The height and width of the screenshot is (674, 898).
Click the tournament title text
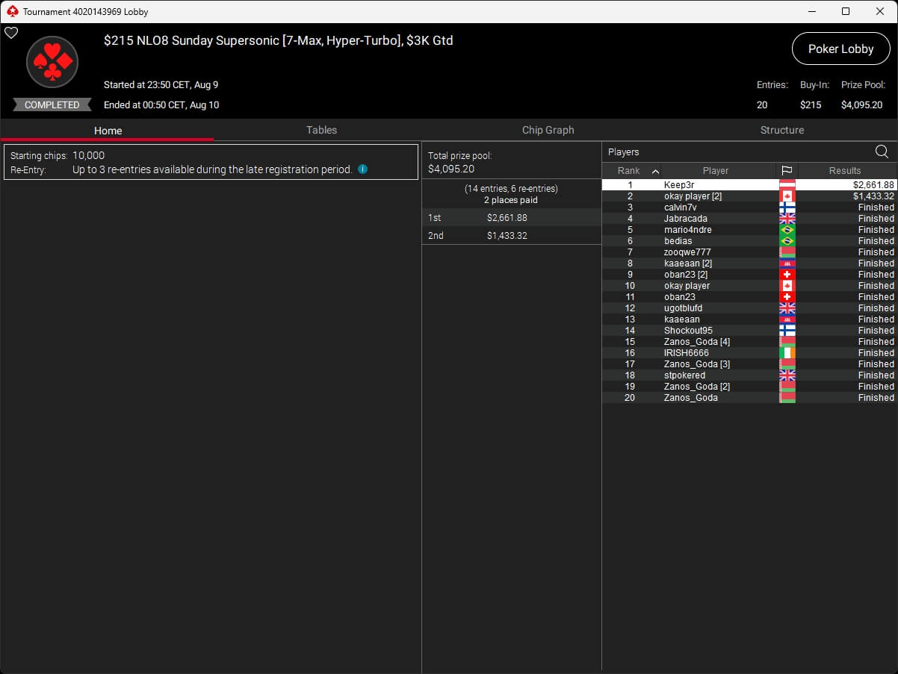(x=279, y=40)
